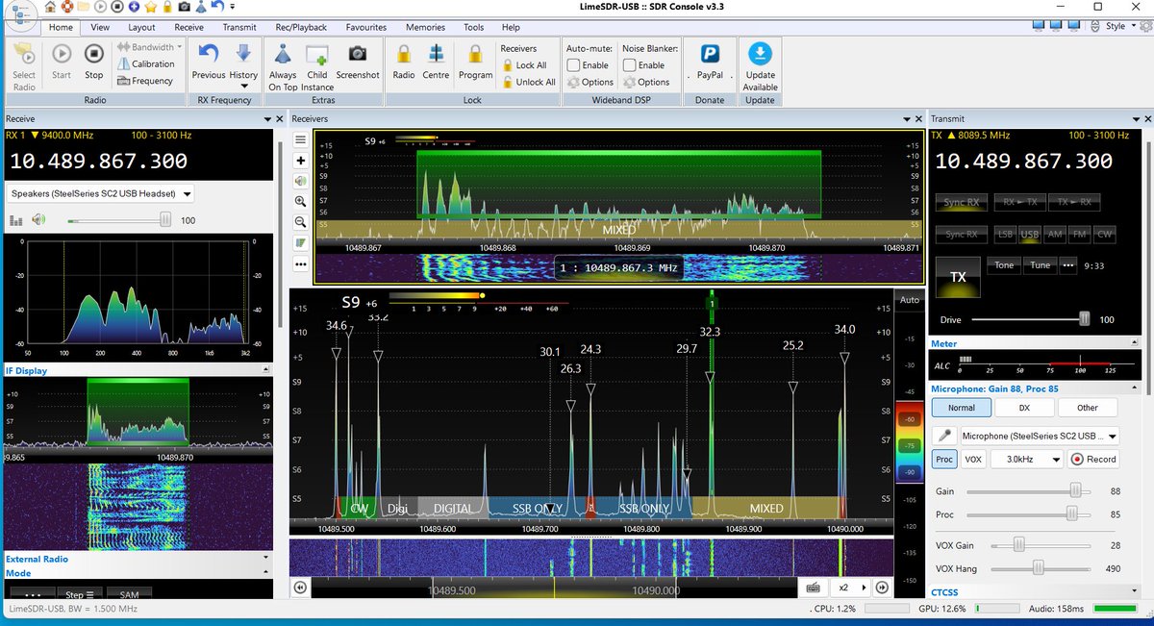The image size is (1154, 626).
Task: Toggle Always On Top
Action: 283,66
